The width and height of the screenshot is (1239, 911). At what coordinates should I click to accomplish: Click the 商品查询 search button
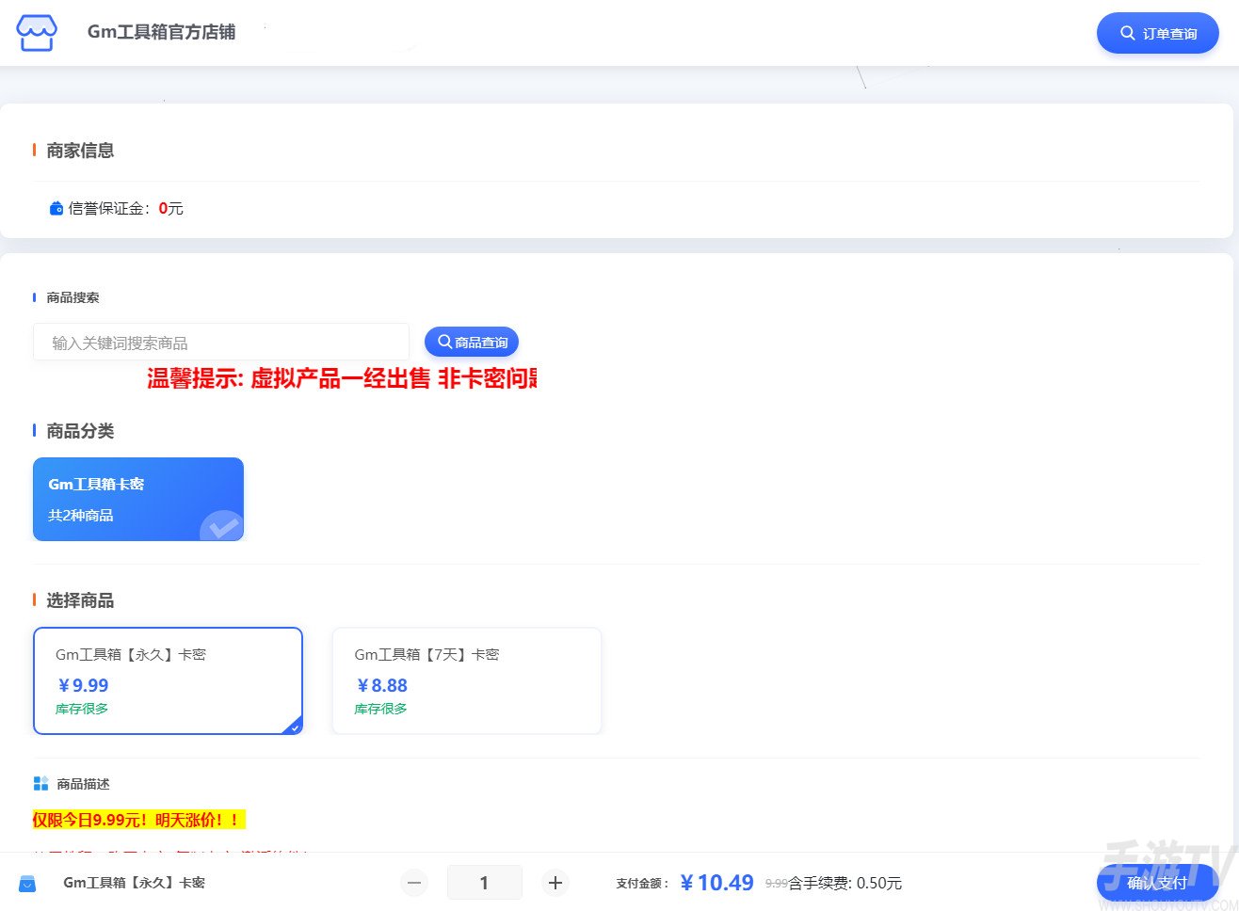point(471,342)
